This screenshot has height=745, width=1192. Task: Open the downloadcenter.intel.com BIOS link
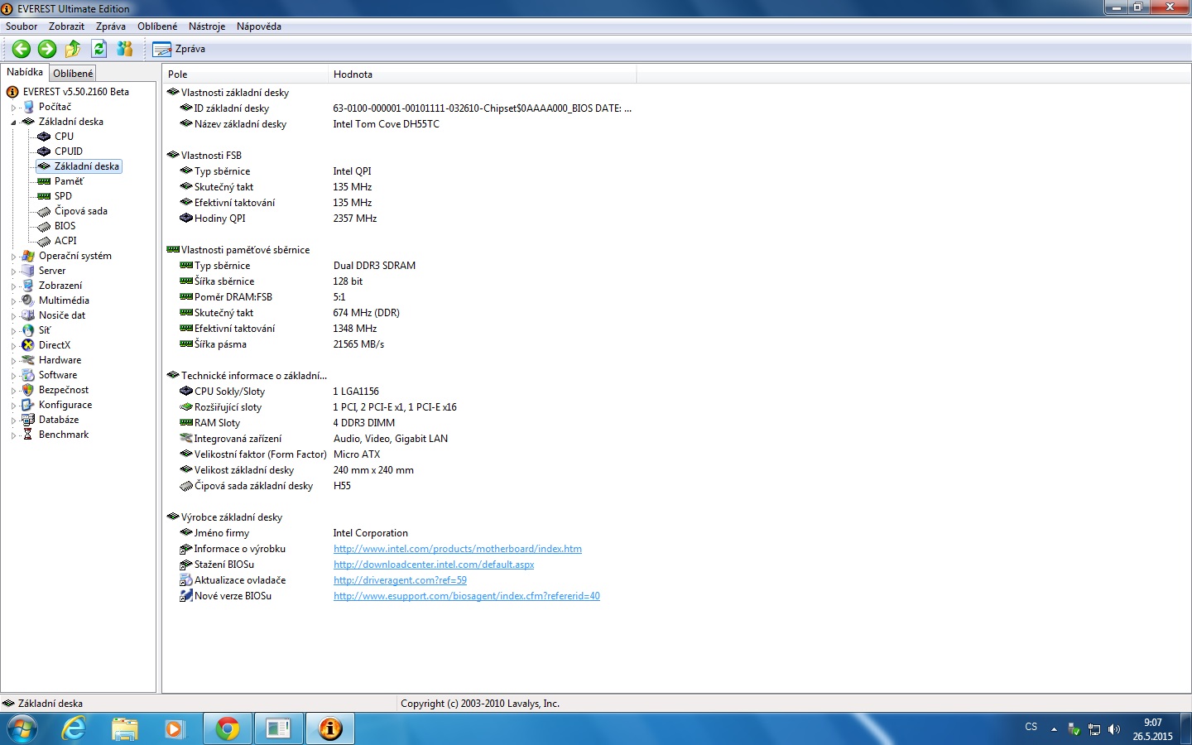coord(434,565)
